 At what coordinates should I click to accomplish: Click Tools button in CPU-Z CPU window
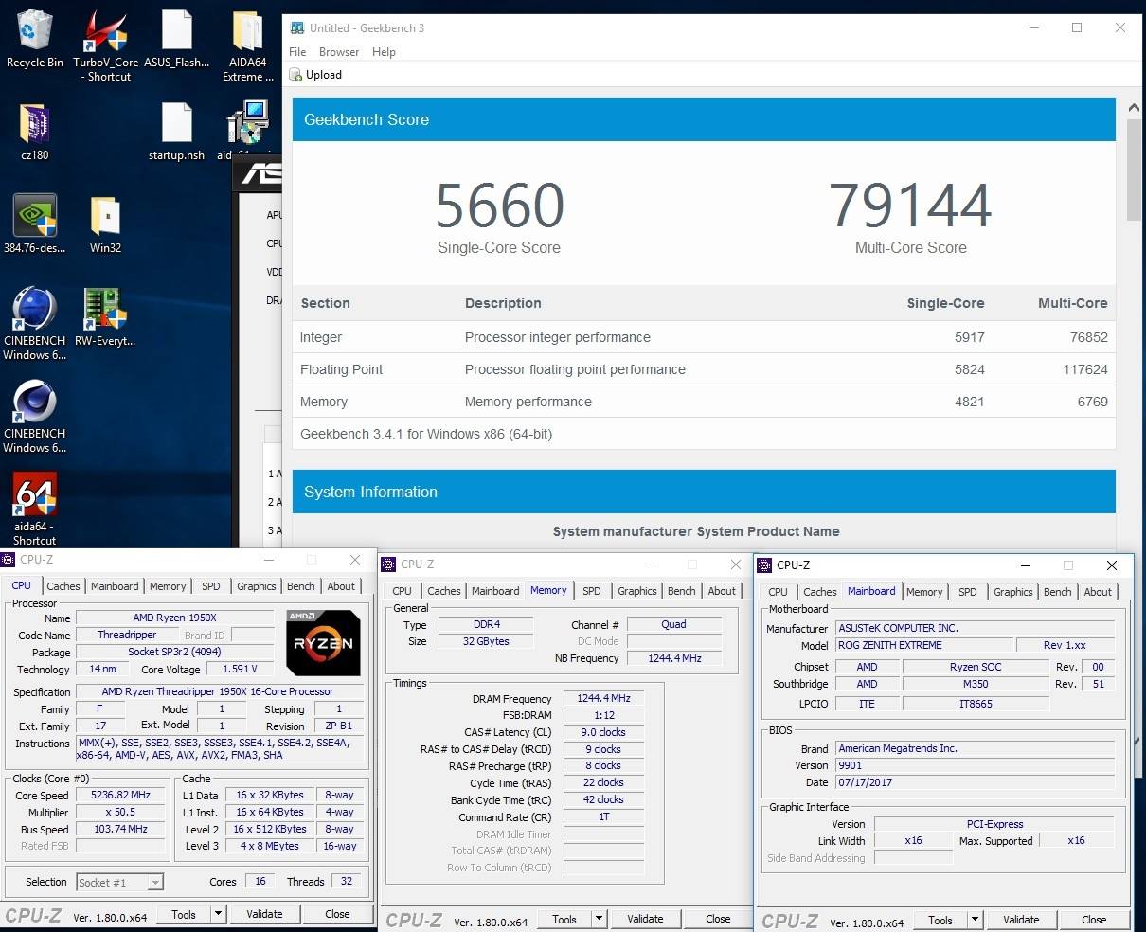coord(184,914)
